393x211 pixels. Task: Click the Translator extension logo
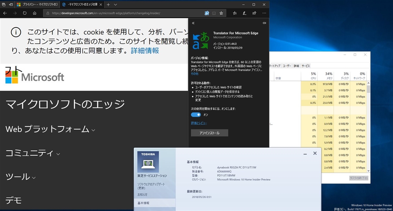click(x=201, y=40)
